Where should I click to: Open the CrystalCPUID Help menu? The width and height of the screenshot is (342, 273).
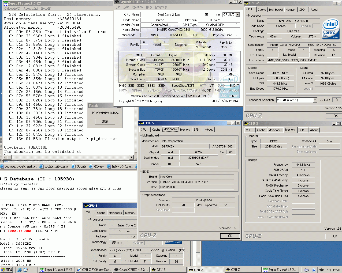click(149, 7)
